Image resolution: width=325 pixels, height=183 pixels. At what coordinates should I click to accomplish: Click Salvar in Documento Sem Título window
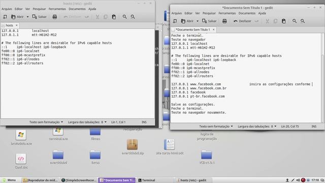[209, 21]
